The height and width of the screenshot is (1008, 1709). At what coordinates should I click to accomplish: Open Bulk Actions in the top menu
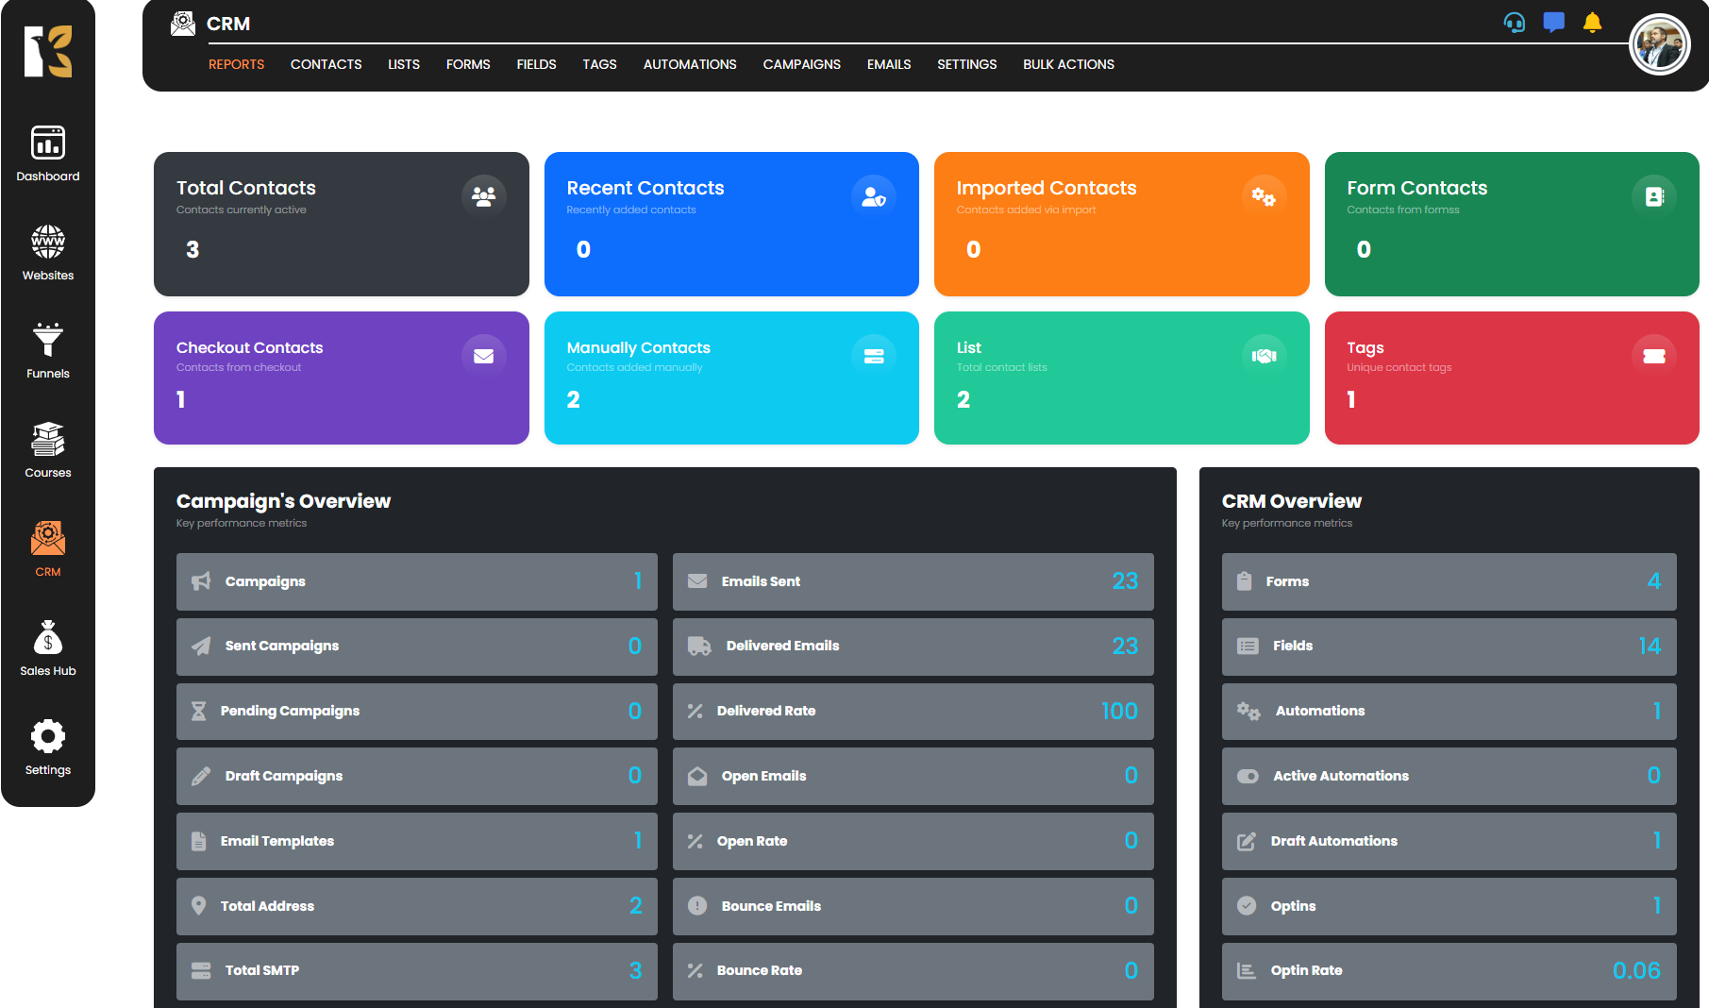(1068, 64)
